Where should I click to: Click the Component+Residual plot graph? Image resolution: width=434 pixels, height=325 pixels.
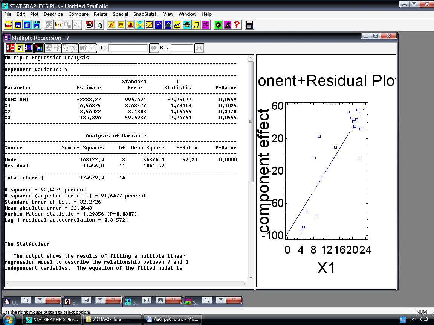click(x=327, y=171)
